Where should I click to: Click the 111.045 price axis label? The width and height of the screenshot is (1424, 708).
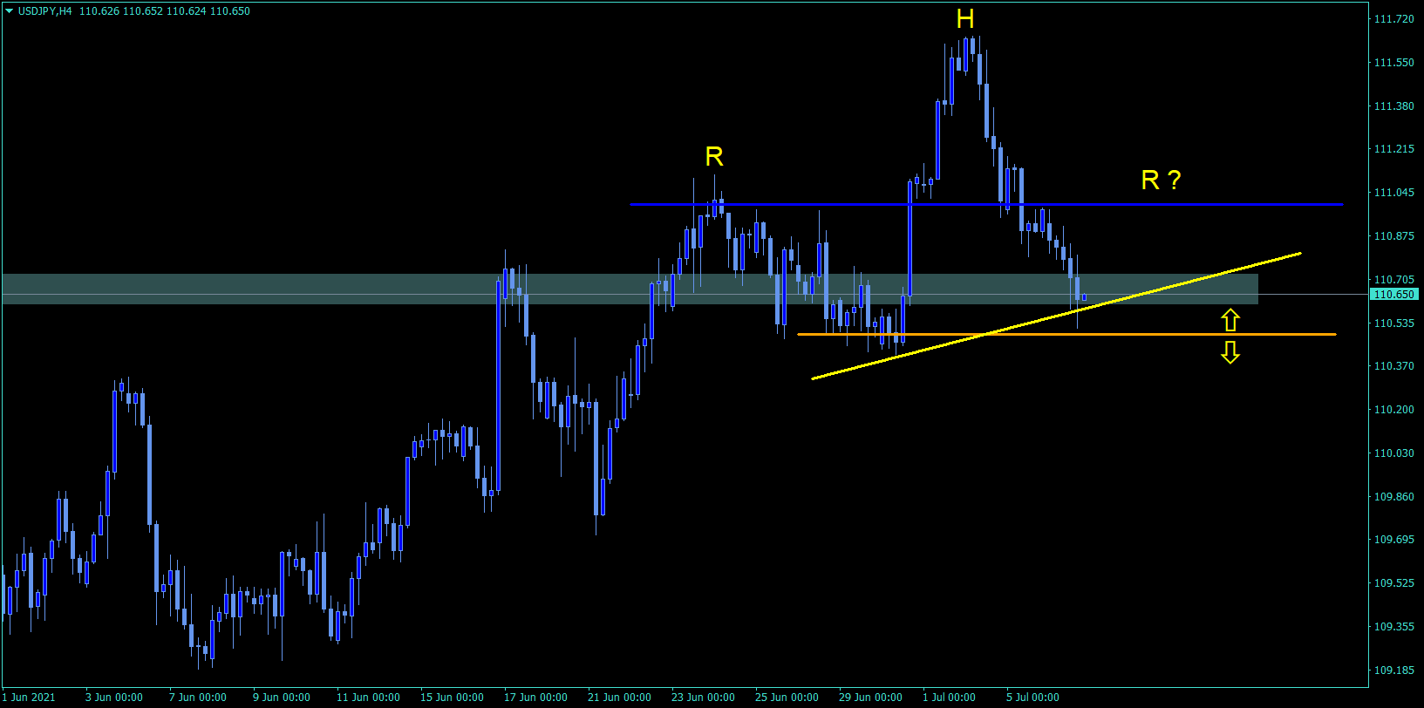pos(1393,193)
